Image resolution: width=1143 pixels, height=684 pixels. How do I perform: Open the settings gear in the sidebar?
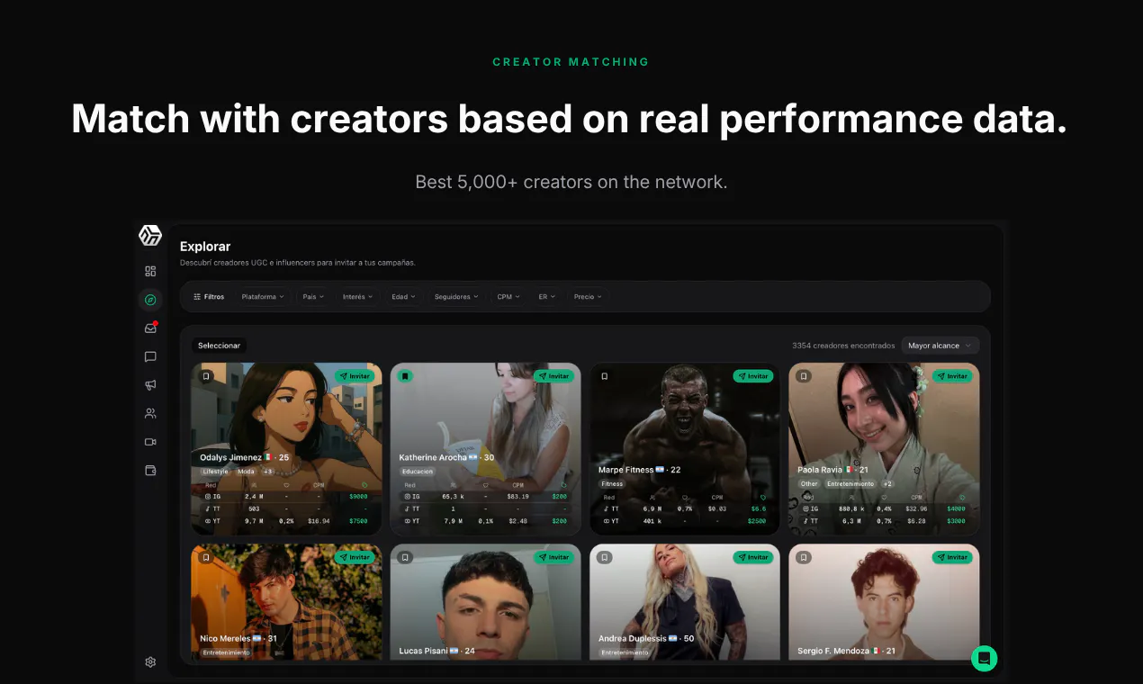click(x=150, y=661)
